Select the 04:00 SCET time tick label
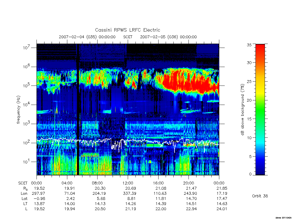Viewport: 292px width, 219px height. tap(67, 183)
